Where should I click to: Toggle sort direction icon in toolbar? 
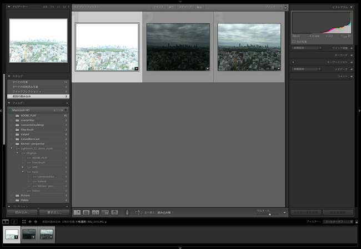(138, 212)
